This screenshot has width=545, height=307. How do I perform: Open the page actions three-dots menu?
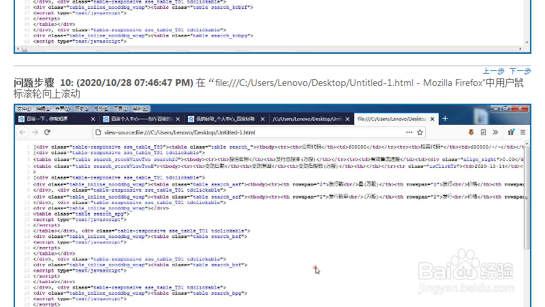[x=409, y=132]
